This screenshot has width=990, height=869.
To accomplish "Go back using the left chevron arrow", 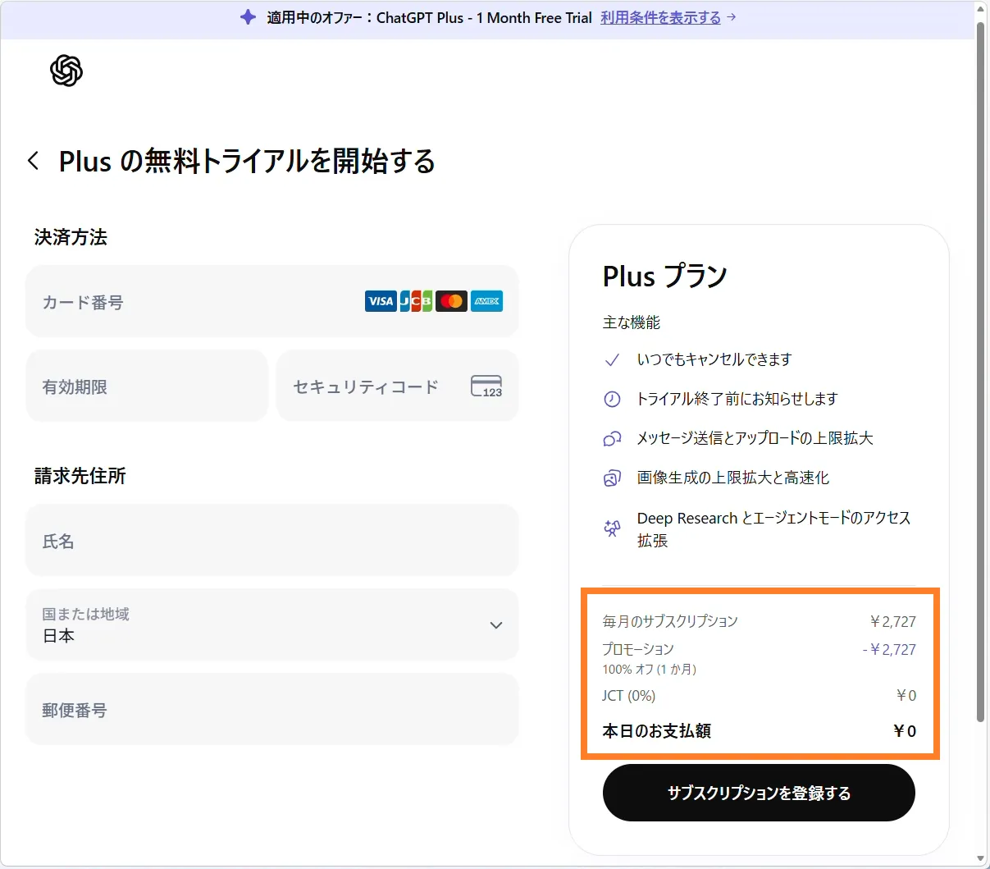I will 34,161.
